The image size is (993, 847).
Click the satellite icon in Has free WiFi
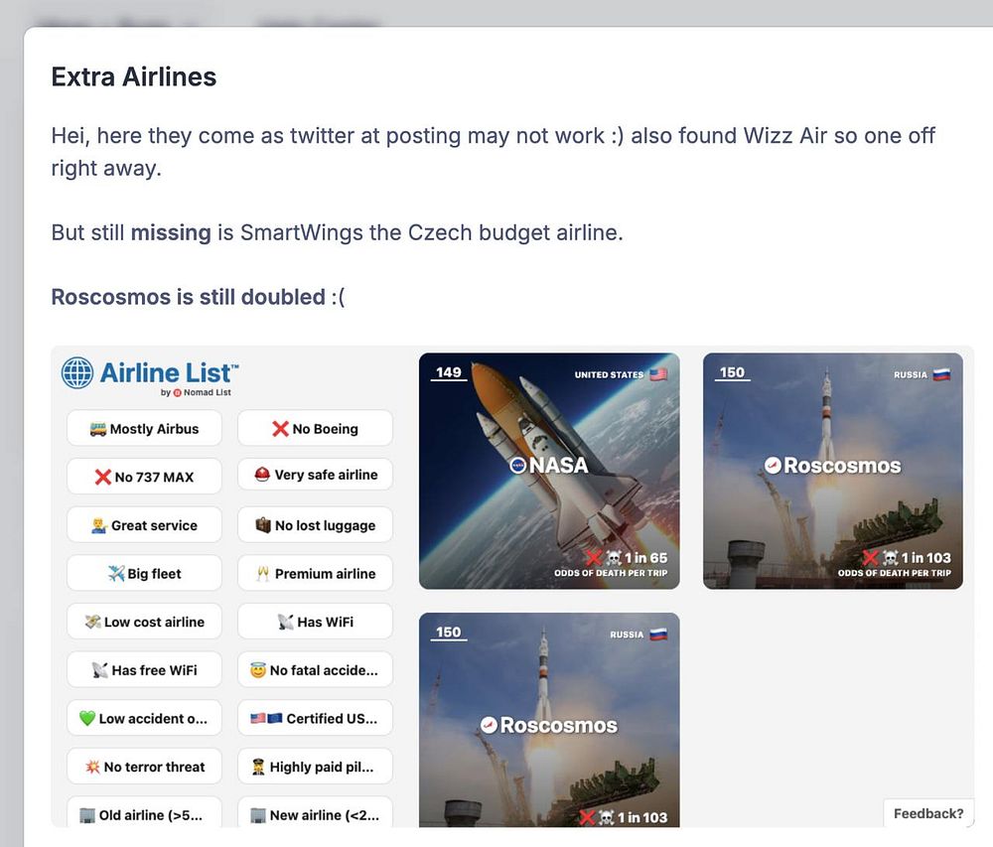click(100, 669)
